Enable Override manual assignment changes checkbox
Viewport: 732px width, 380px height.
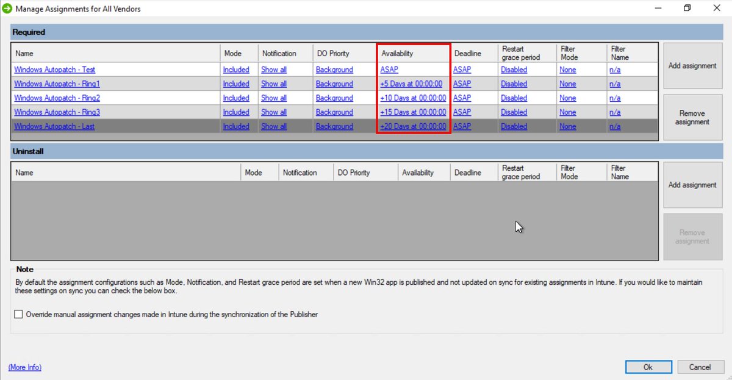18,314
